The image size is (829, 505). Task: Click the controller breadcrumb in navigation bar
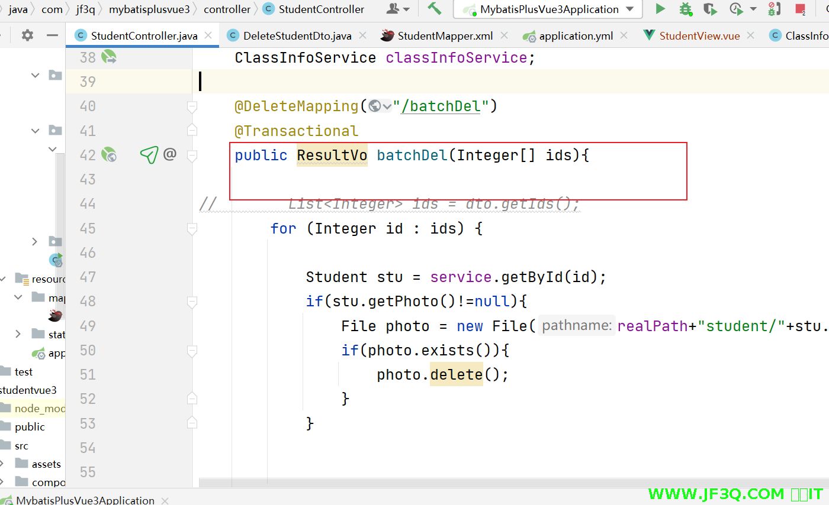pyautogui.click(x=227, y=9)
